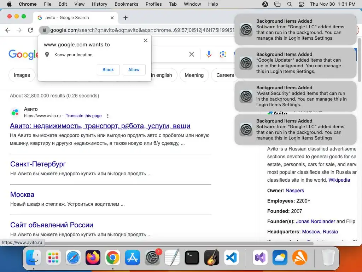Open the Help menu
362x272 pixels.
click(213, 4)
